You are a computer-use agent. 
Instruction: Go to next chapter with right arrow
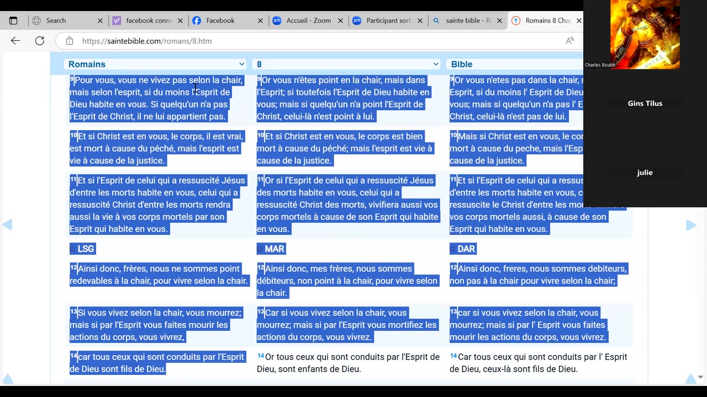pos(691,225)
